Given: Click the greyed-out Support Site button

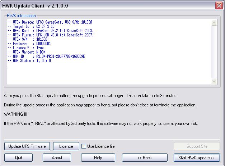Looking at the screenshot, I should 197,146.
